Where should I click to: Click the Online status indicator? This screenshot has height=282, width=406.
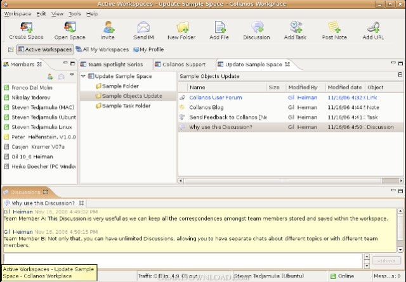click(x=343, y=276)
